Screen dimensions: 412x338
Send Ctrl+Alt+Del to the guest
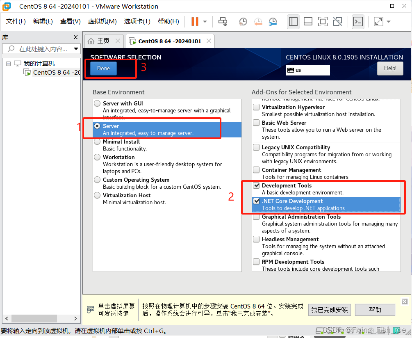(x=223, y=21)
